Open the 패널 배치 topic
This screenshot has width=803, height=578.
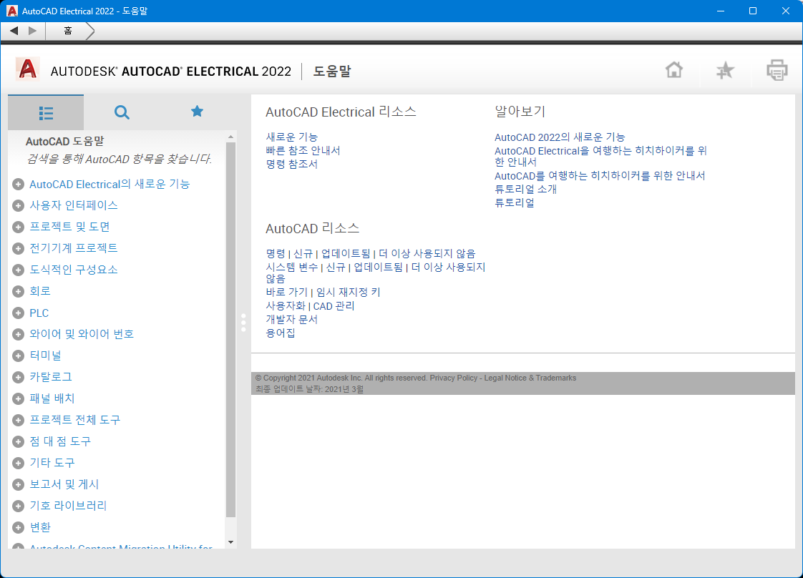tap(52, 398)
